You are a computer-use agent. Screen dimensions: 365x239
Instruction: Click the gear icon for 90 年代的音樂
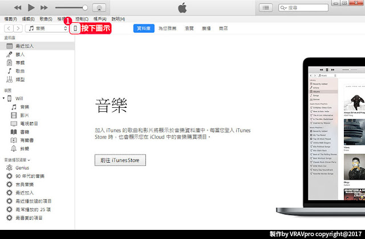(9, 176)
